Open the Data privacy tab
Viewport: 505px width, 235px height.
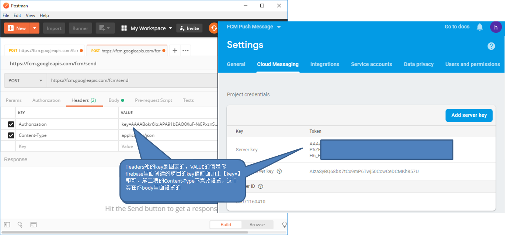pyautogui.click(x=419, y=64)
